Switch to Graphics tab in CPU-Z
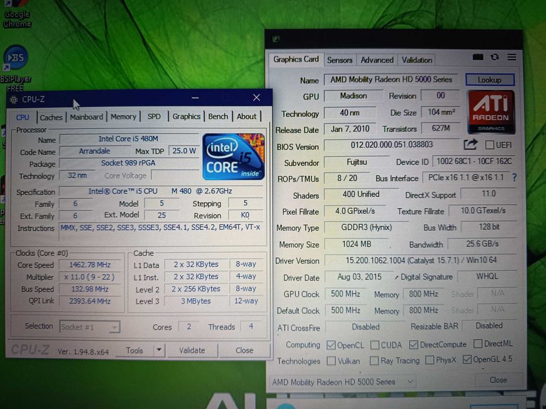Screen dimensions: 546x409 pos(186,116)
